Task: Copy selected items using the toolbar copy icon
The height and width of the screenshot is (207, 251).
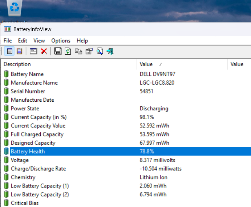Action: 78,51
